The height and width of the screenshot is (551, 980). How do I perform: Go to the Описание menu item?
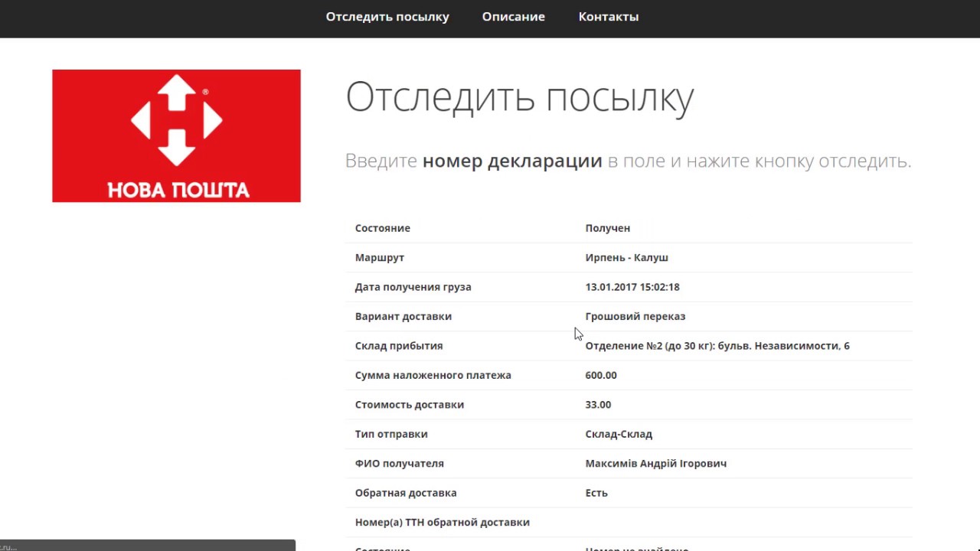(x=513, y=17)
